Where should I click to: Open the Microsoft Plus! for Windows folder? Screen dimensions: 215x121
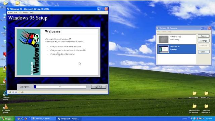(x=195, y=109)
